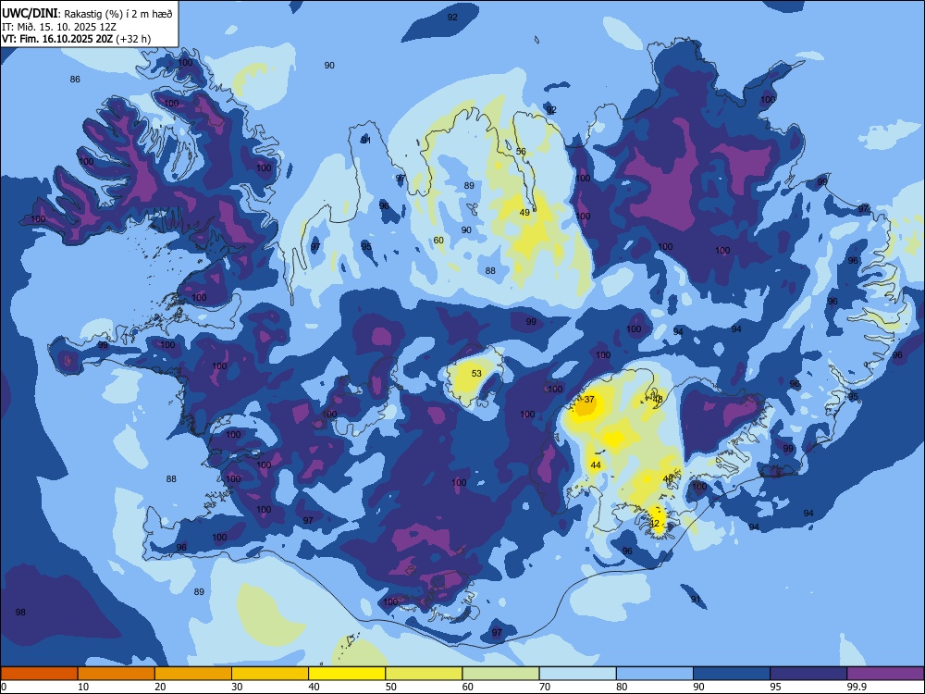Click the map value '53' on the yellow glacier
Viewport: 925px width, 694px height.
476,374
